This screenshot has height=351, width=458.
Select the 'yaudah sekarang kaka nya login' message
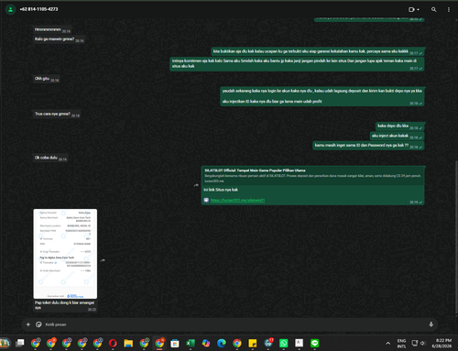pos(322,96)
